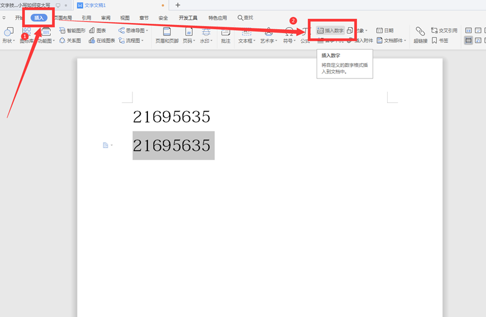Expand the 水印 dropdown arrow
Image resolution: width=486 pixels, height=317 pixels.
point(212,41)
